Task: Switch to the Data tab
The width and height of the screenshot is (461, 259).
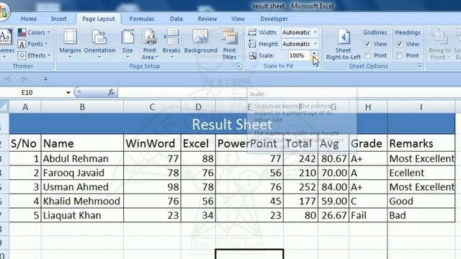Action: tap(176, 19)
